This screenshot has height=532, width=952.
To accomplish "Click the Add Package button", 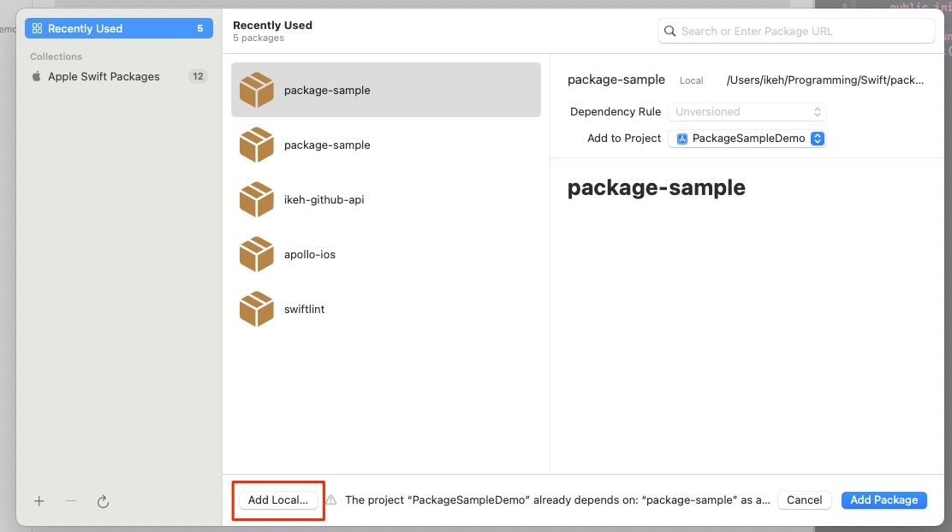I will pos(884,499).
